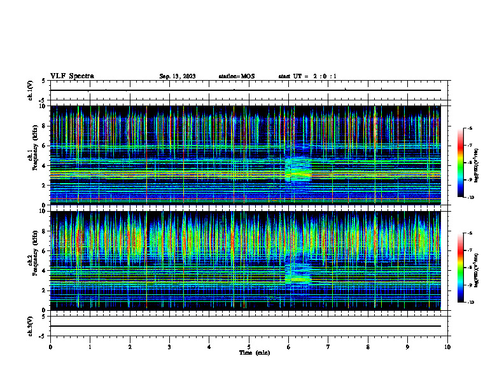This screenshot has width=504, height=389.
Task: Click time axis tick label "0"
Action: pyautogui.click(x=50, y=347)
